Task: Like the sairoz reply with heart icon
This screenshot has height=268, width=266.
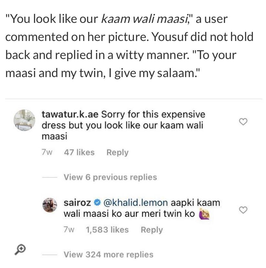Action: 243,210
